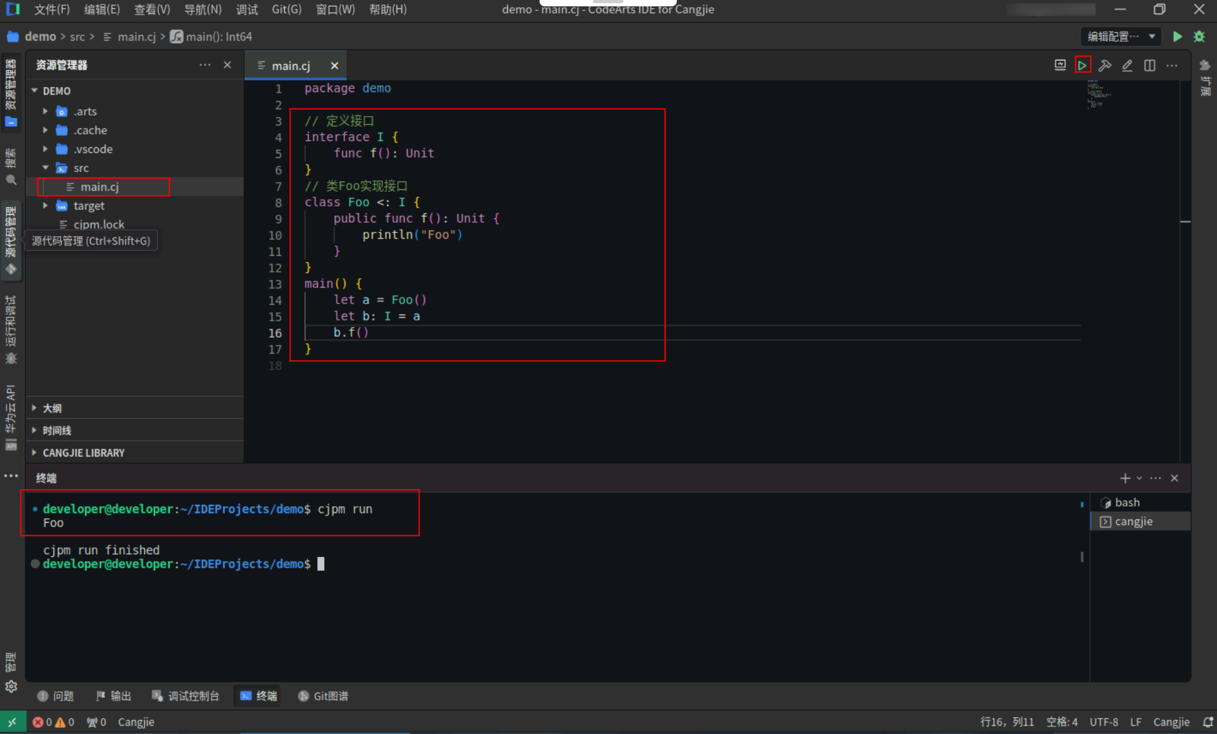Screen dimensions: 1217x734
Task: Close the terminal panel
Action: point(1174,478)
